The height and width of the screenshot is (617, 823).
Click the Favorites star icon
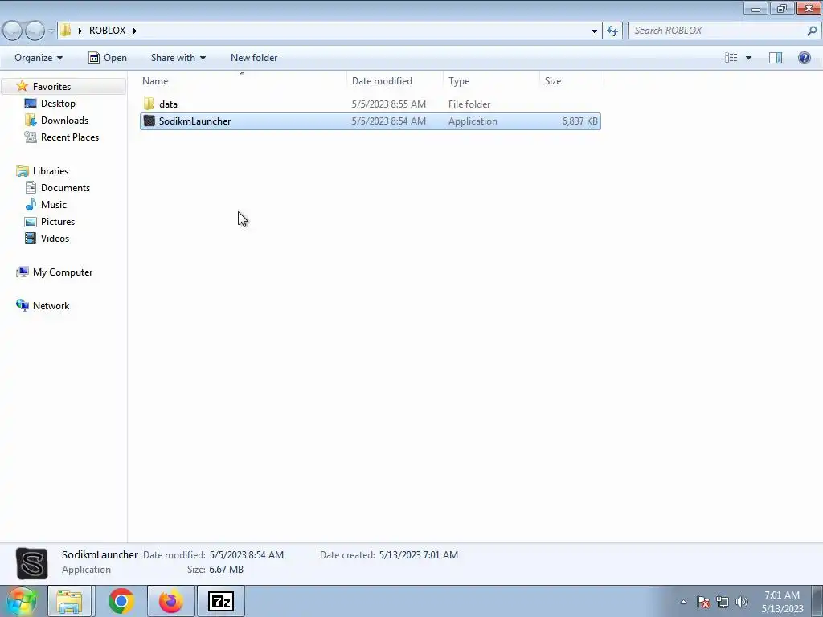(x=22, y=86)
